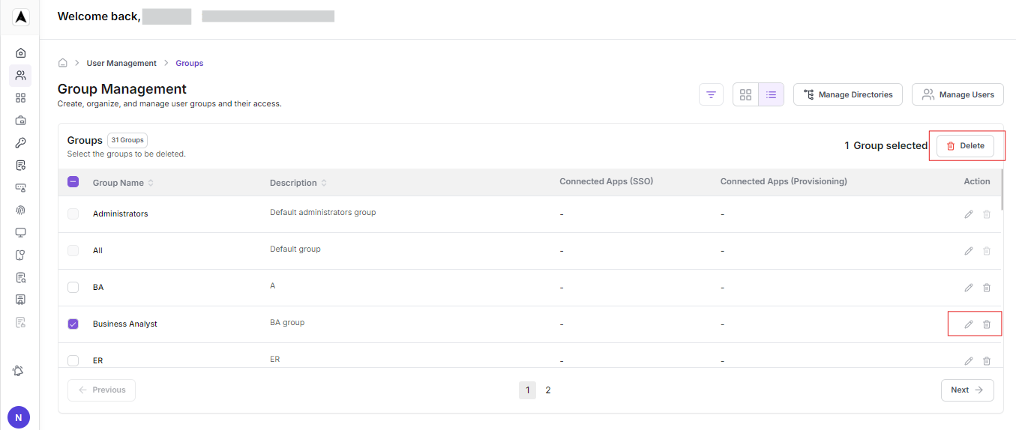The height and width of the screenshot is (430, 1016).
Task: Open the N user avatar
Action: pyautogui.click(x=19, y=417)
